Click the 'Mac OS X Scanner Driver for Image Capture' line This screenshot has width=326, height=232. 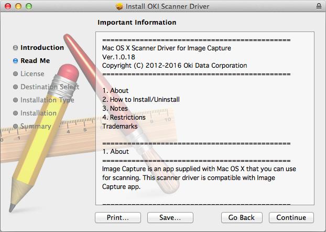tap(167, 48)
